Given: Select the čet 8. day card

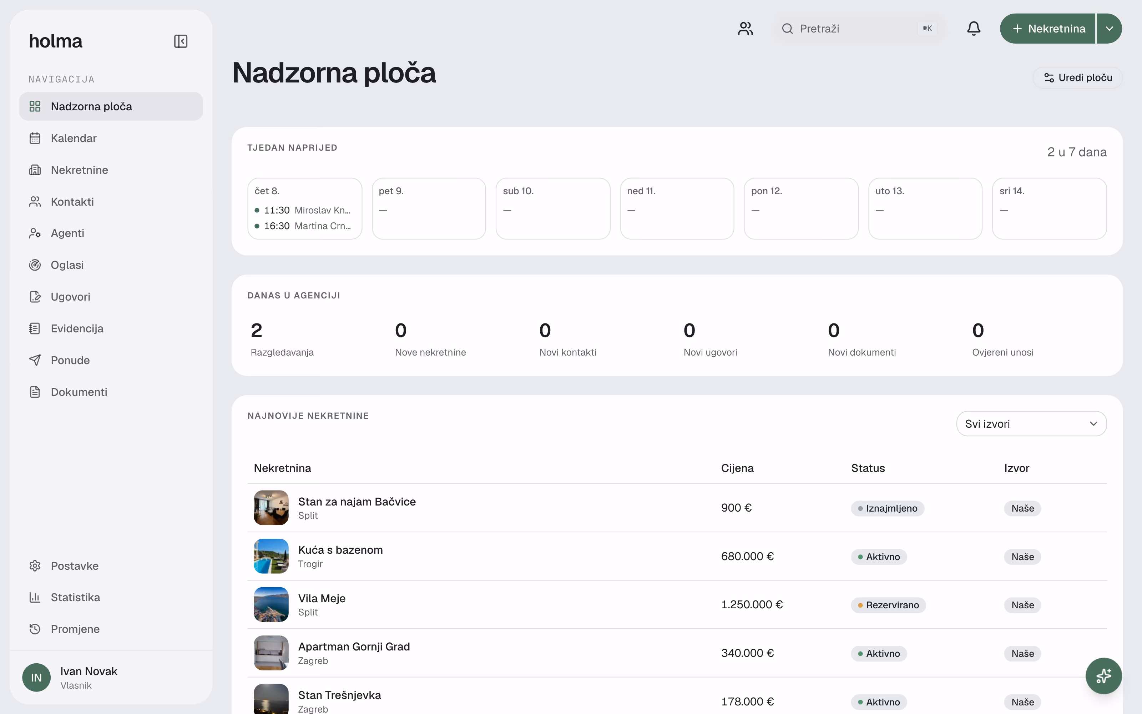Looking at the screenshot, I should [x=305, y=208].
